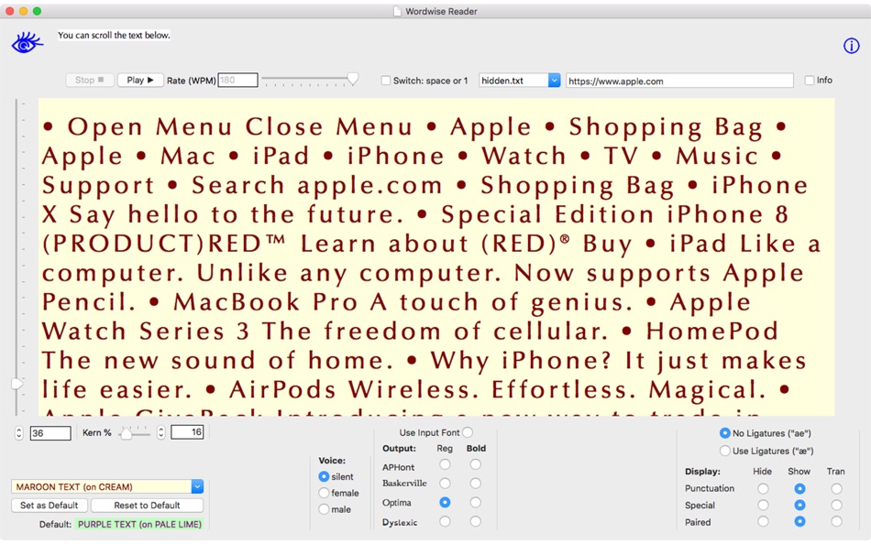Enable the Use Input Font radio button
The height and width of the screenshot is (544, 871).
(x=468, y=432)
